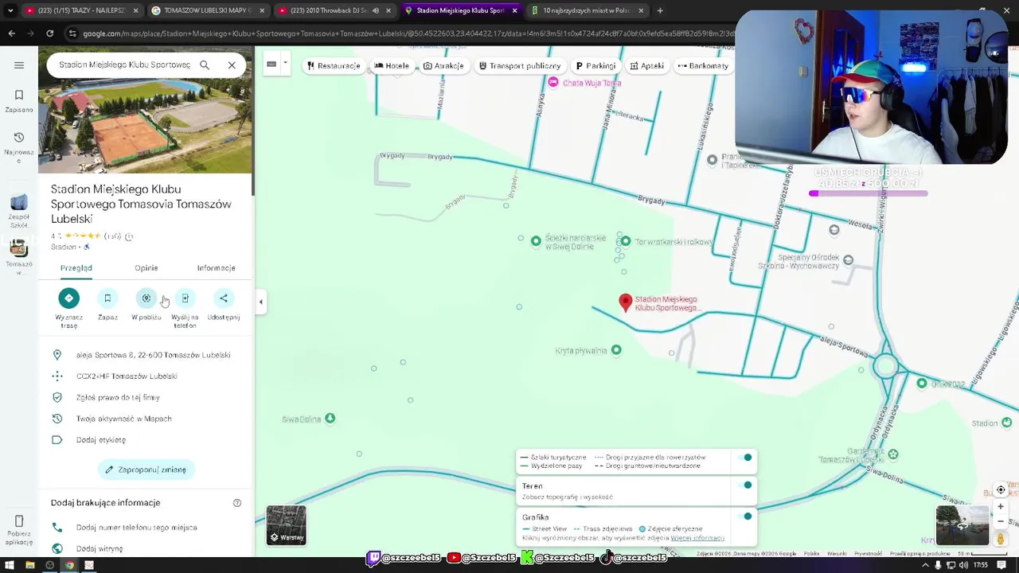Click the keyboard input tools icon

[x=271, y=64]
